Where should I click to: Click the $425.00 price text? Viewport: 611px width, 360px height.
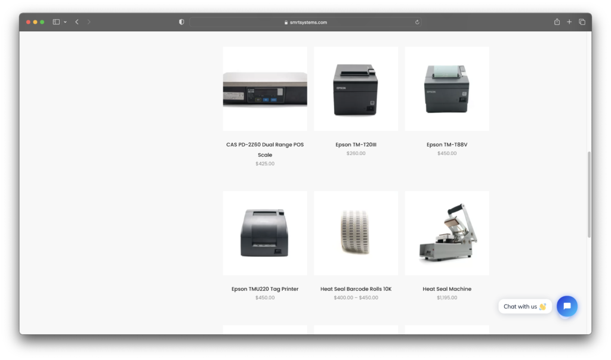(265, 163)
